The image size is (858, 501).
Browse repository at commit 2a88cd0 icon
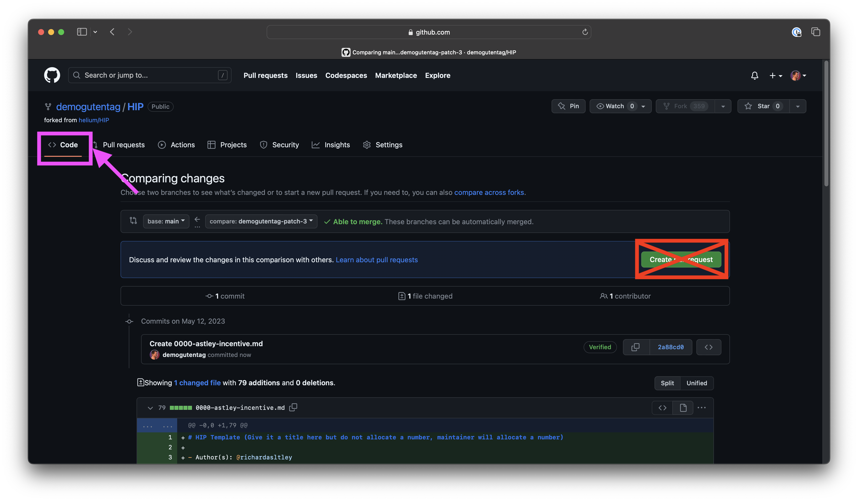click(709, 347)
